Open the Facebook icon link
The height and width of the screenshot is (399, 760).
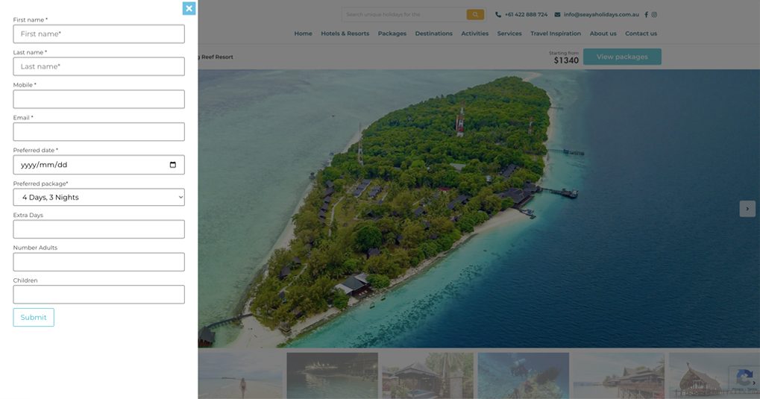click(x=646, y=15)
